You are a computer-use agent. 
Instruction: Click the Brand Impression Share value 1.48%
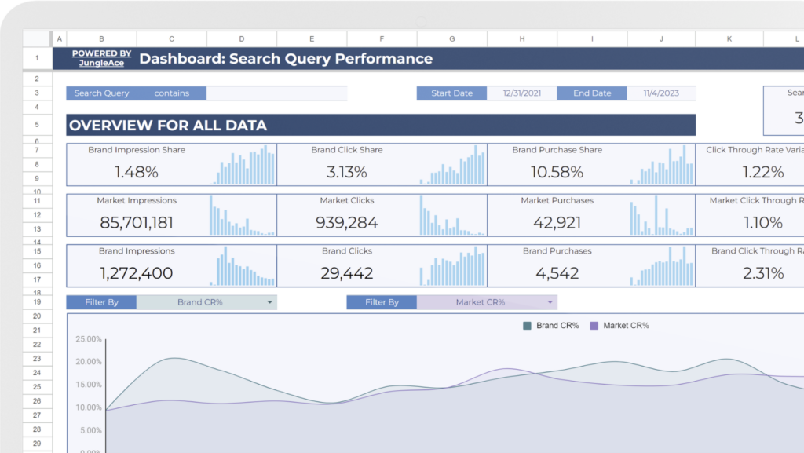pos(137,172)
